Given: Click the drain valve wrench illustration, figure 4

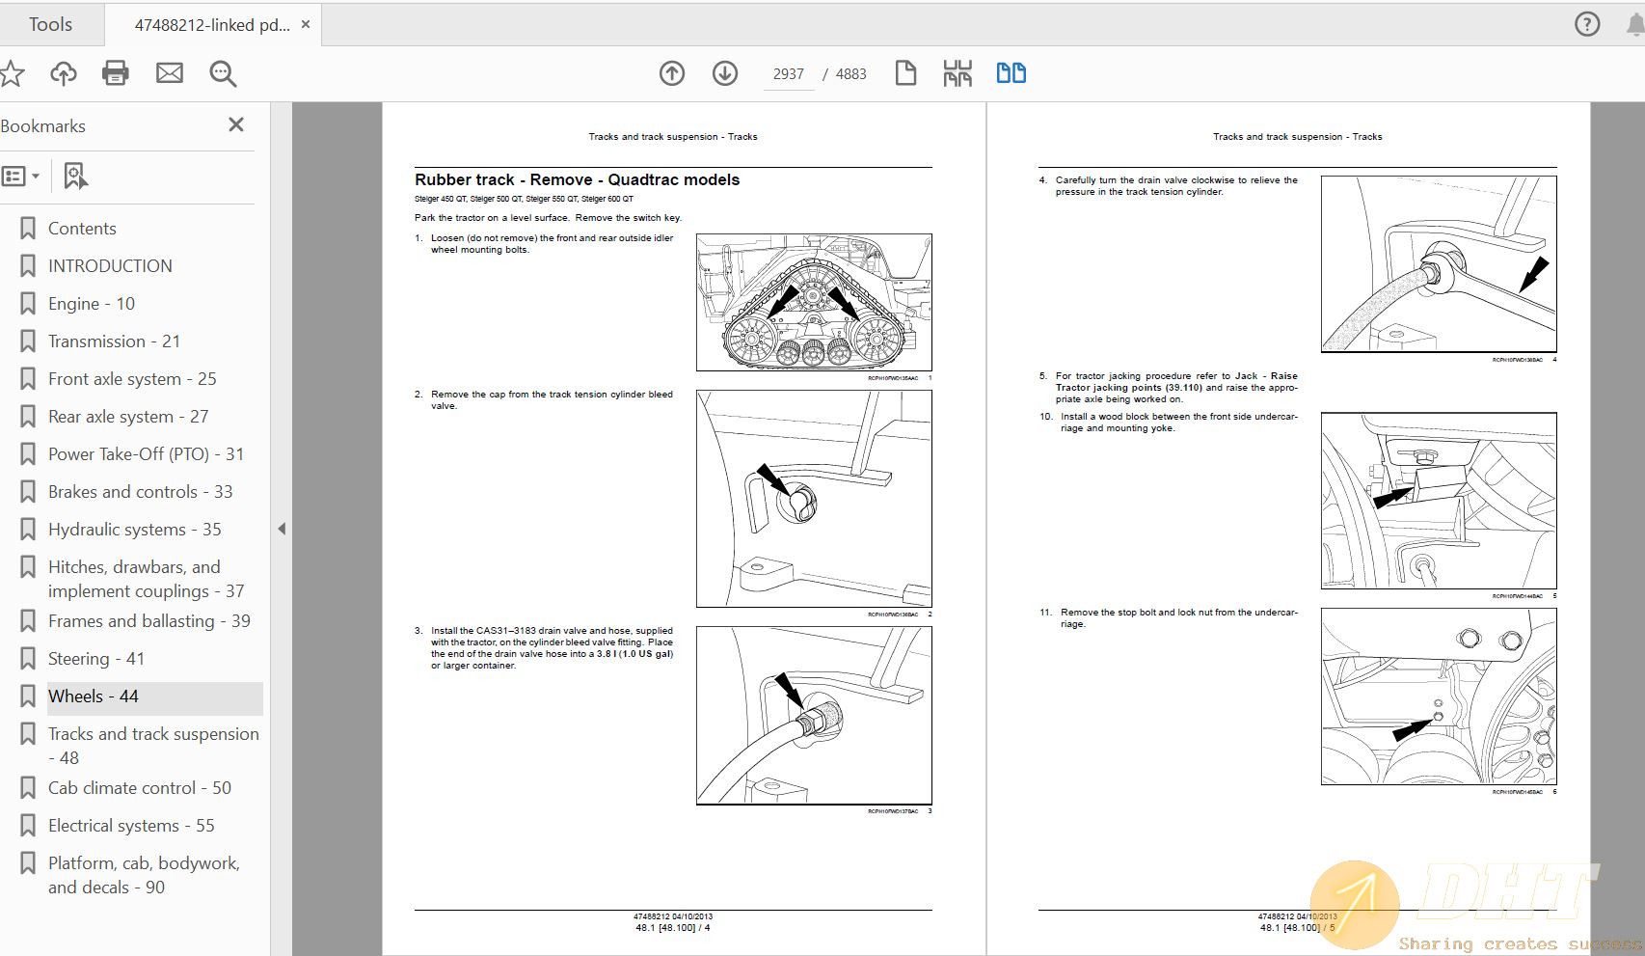Looking at the screenshot, I should pos(1439,263).
